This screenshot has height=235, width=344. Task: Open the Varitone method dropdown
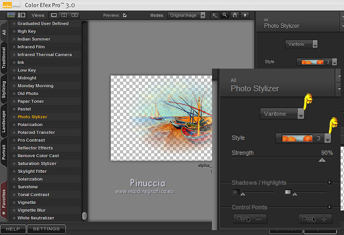point(282,113)
